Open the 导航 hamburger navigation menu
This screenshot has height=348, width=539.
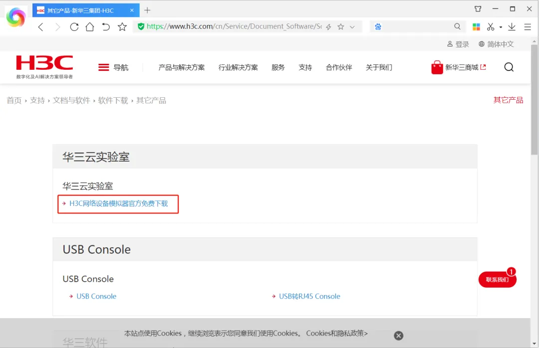pos(113,67)
